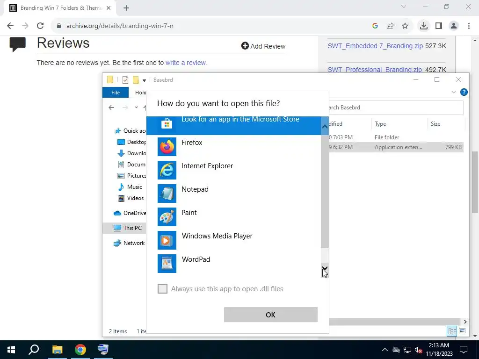Open the Chrome downloads icon

tap(424, 26)
